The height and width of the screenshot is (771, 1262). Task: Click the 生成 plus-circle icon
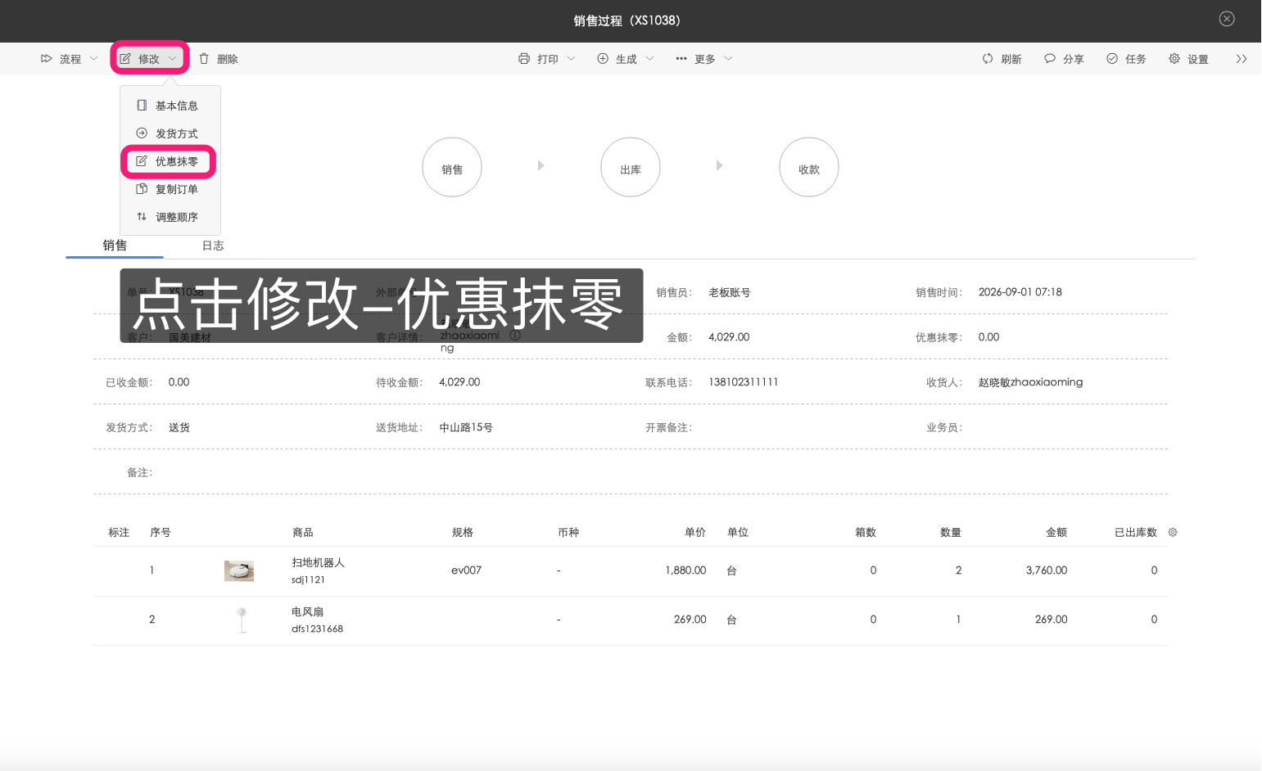[603, 59]
